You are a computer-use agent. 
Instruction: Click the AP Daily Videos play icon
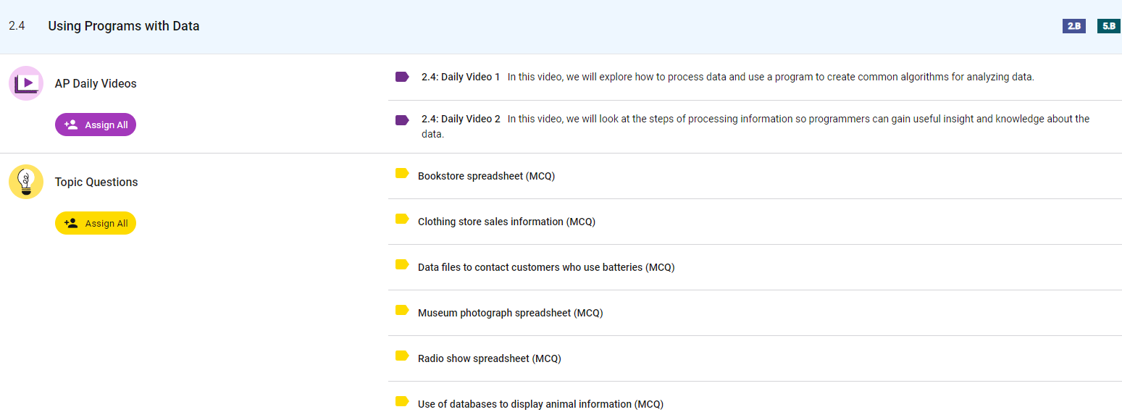coord(26,83)
